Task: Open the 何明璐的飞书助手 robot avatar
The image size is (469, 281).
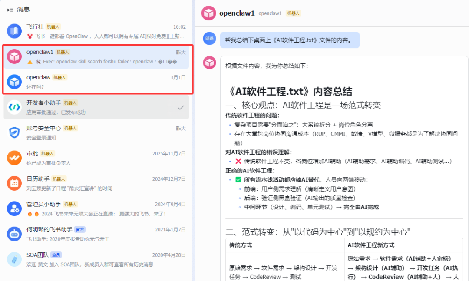Action: [x=14, y=234]
